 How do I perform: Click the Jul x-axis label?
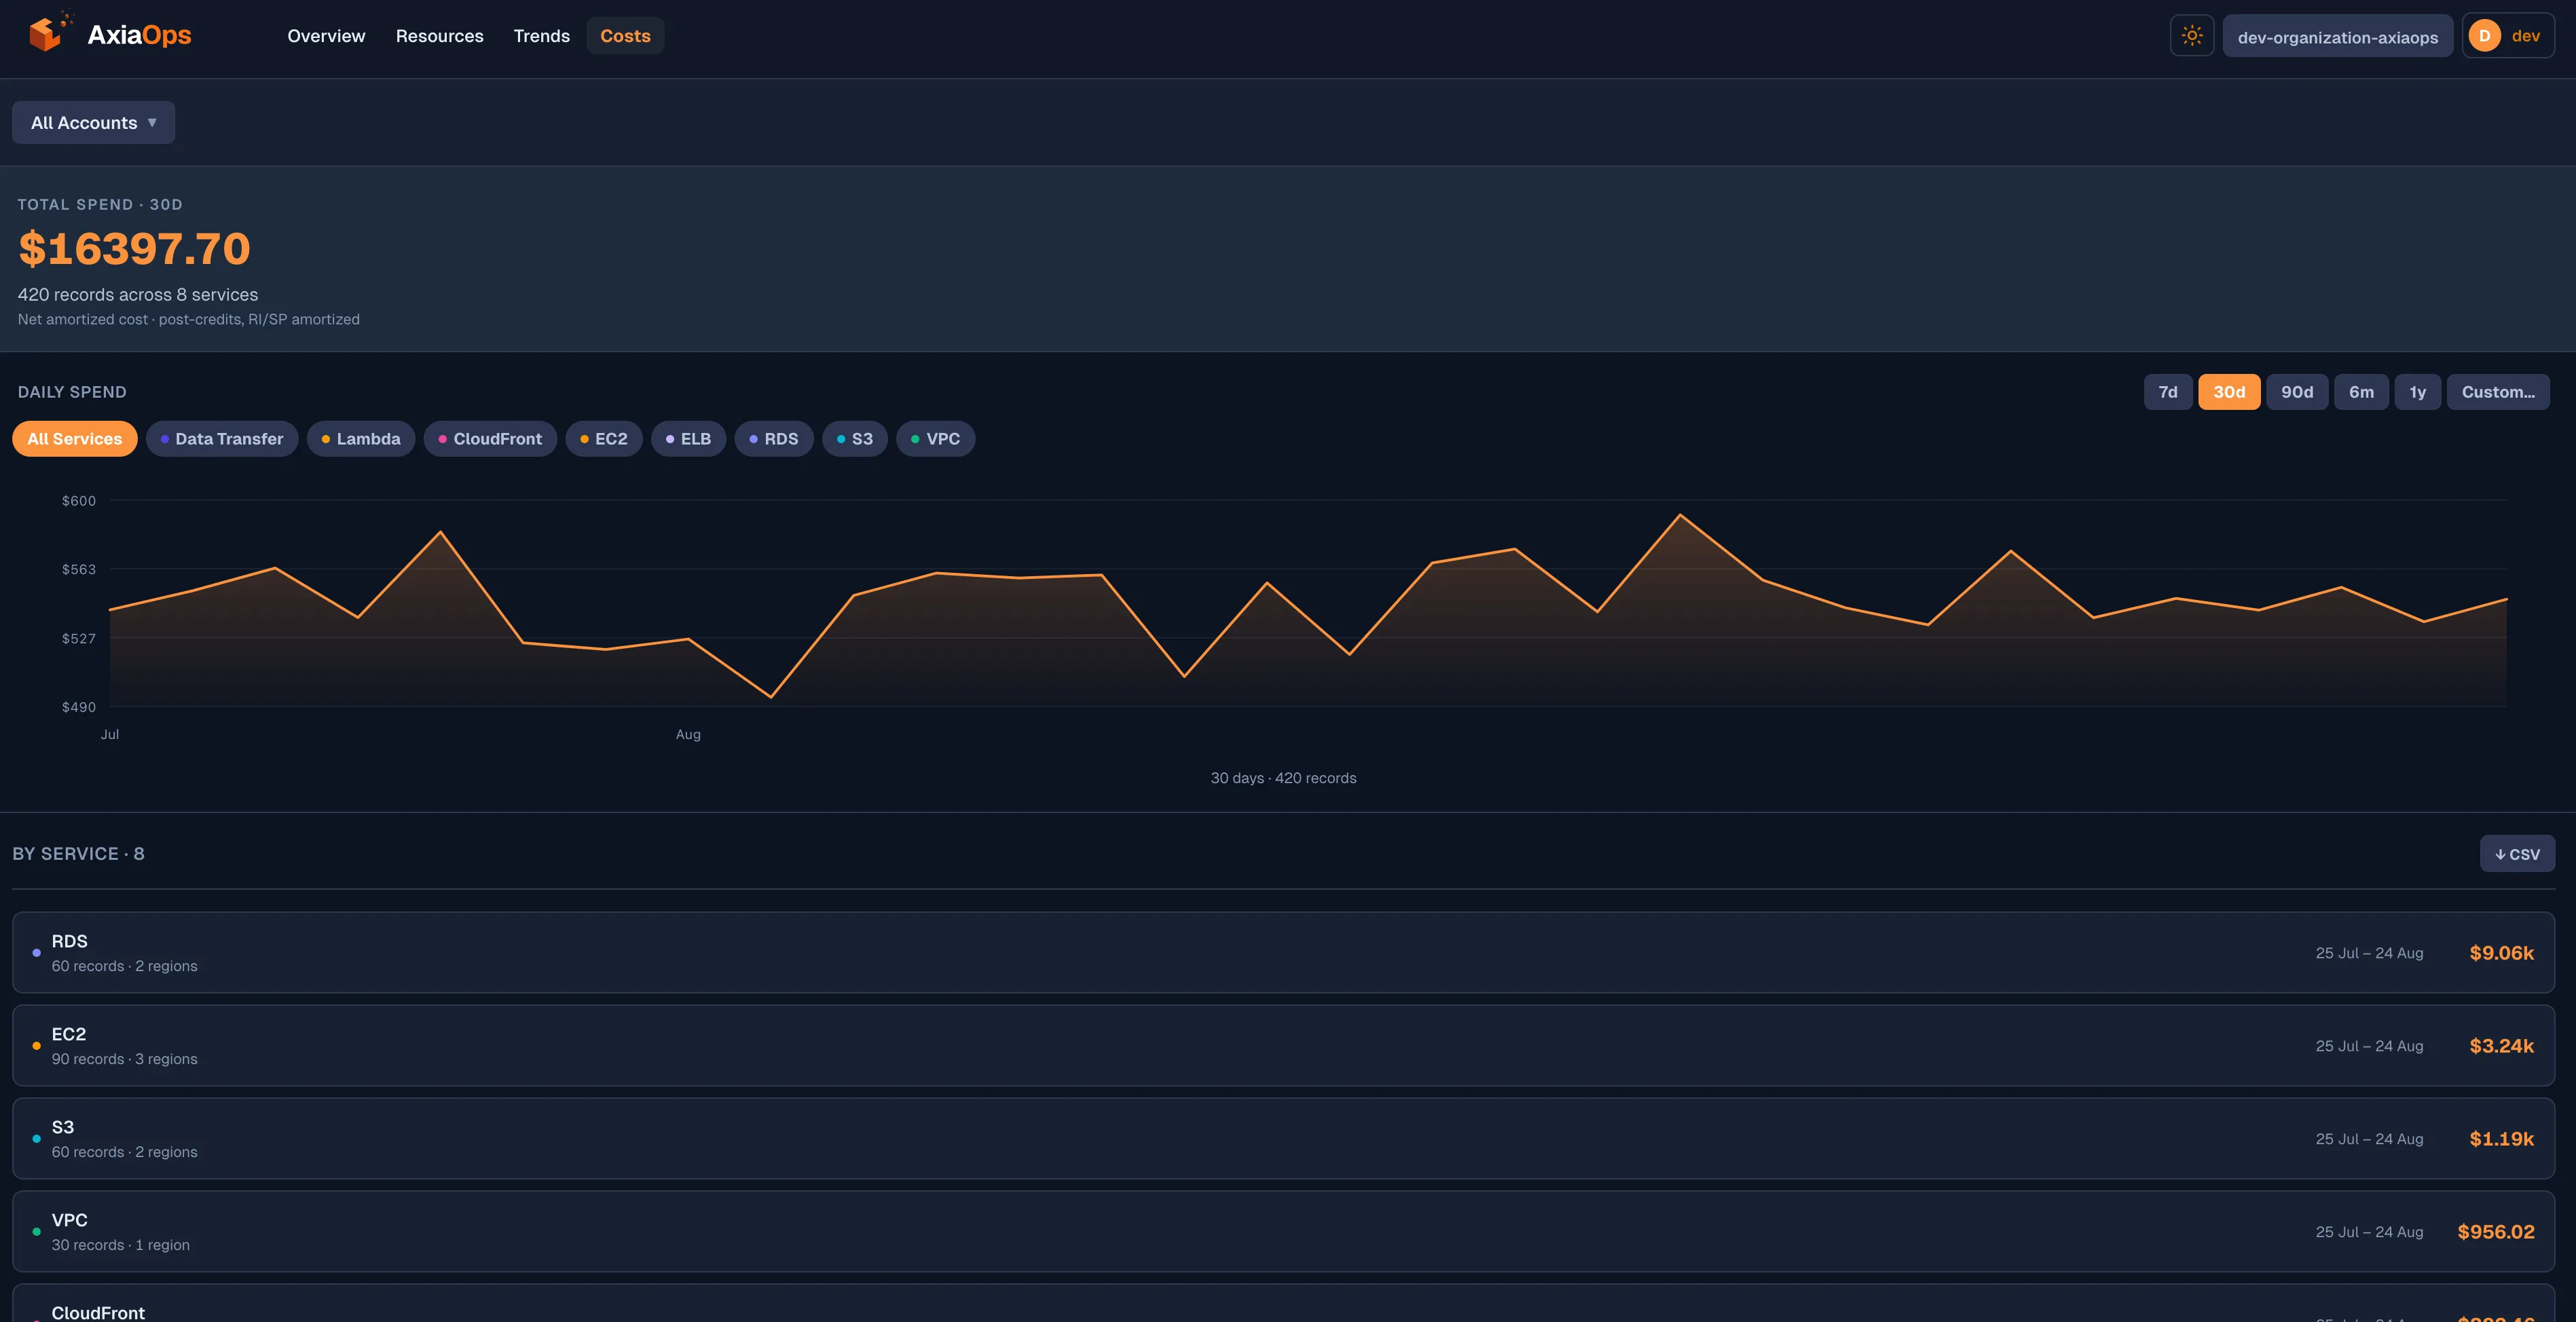click(x=110, y=734)
